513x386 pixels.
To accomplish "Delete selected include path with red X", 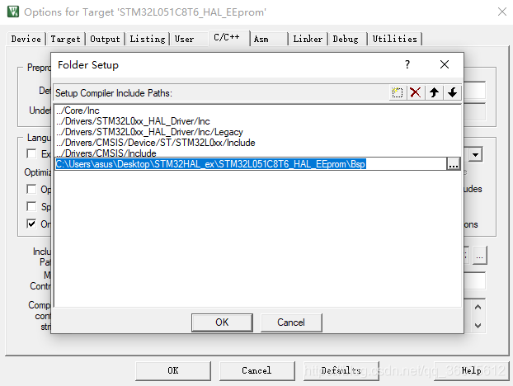I will (x=416, y=92).
